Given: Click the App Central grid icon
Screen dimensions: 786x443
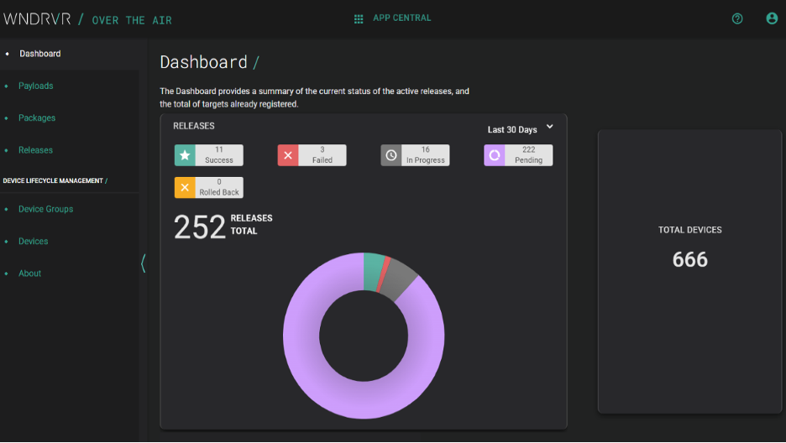Looking at the screenshot, I should 359,18.
